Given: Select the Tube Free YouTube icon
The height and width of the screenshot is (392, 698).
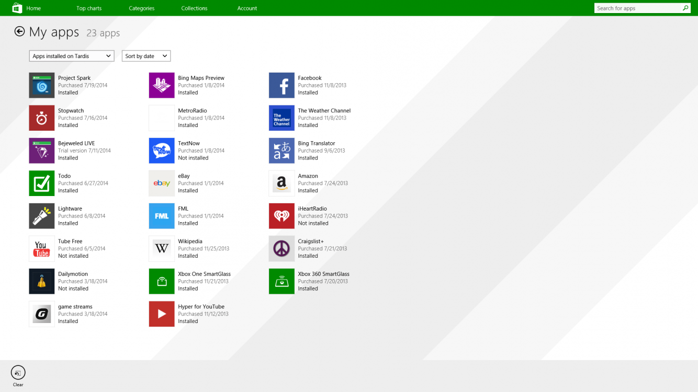Looking at the screenshot, I should point(42,249).
